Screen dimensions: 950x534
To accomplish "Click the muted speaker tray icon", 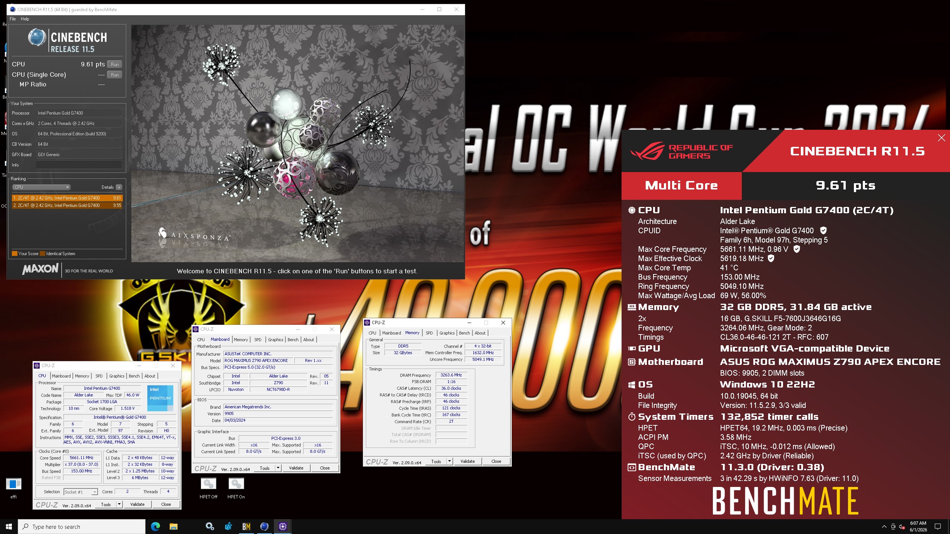I will (x=902, y=527).
